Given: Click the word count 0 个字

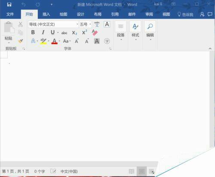Looking at the screenshot, I should [40, 171].
